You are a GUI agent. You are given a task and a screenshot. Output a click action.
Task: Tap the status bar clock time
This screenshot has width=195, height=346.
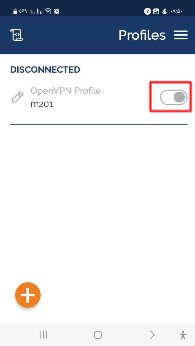point(176,11)
